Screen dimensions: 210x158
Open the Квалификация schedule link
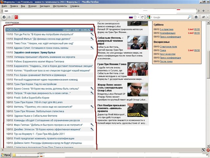[x=168, y=33]
